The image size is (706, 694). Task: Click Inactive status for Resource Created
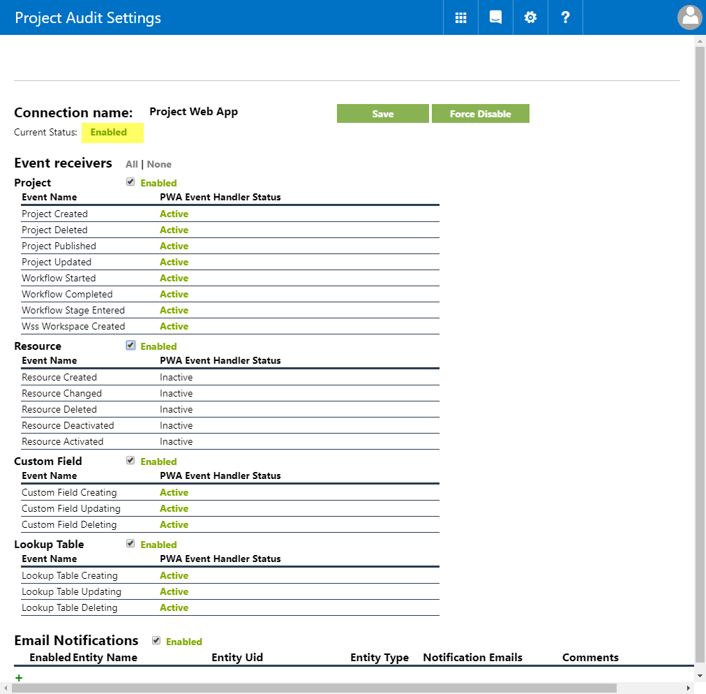[x=176, y=377]
